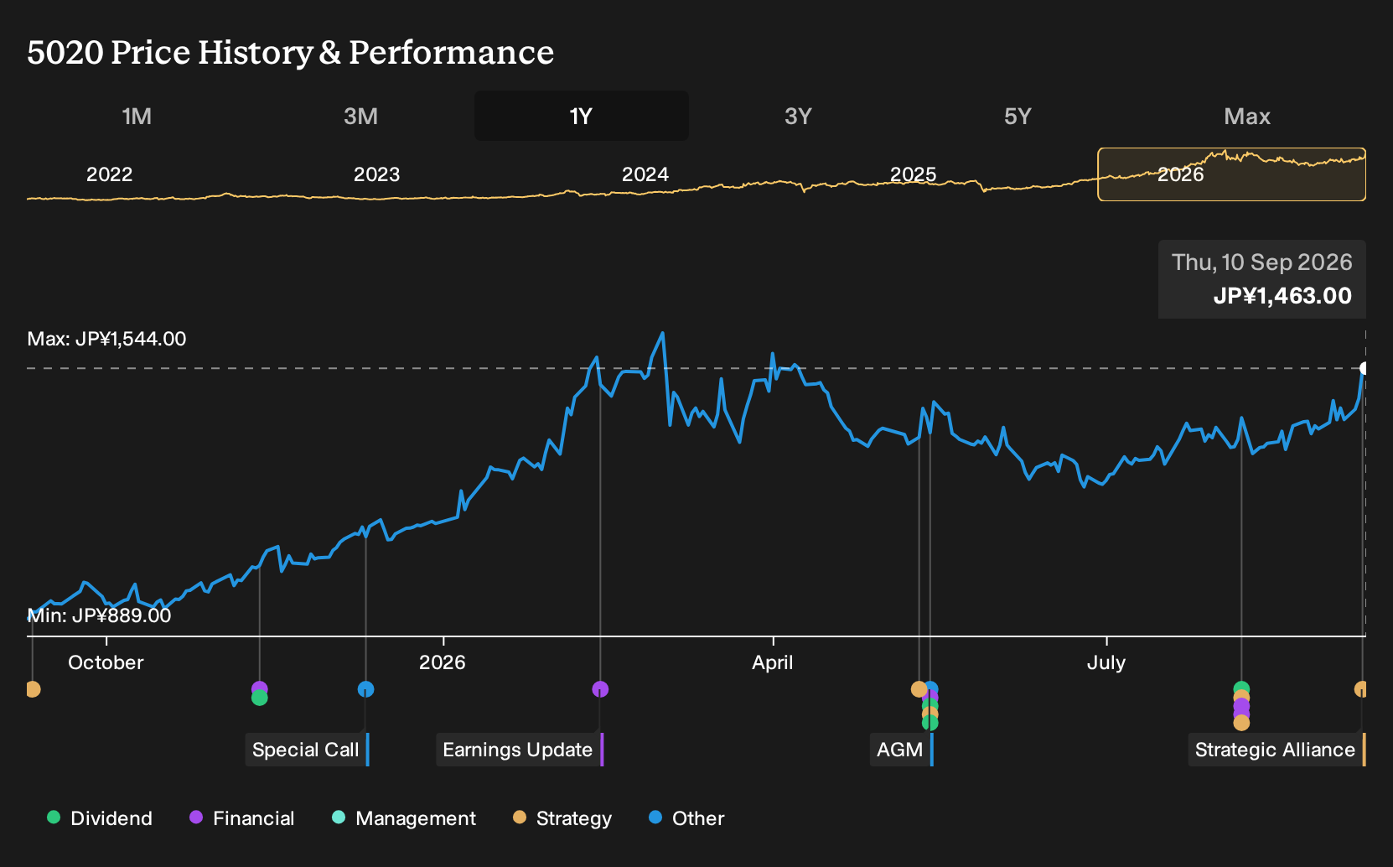Click the Max: JP¥1,544.00 label

tap(106, 339)
